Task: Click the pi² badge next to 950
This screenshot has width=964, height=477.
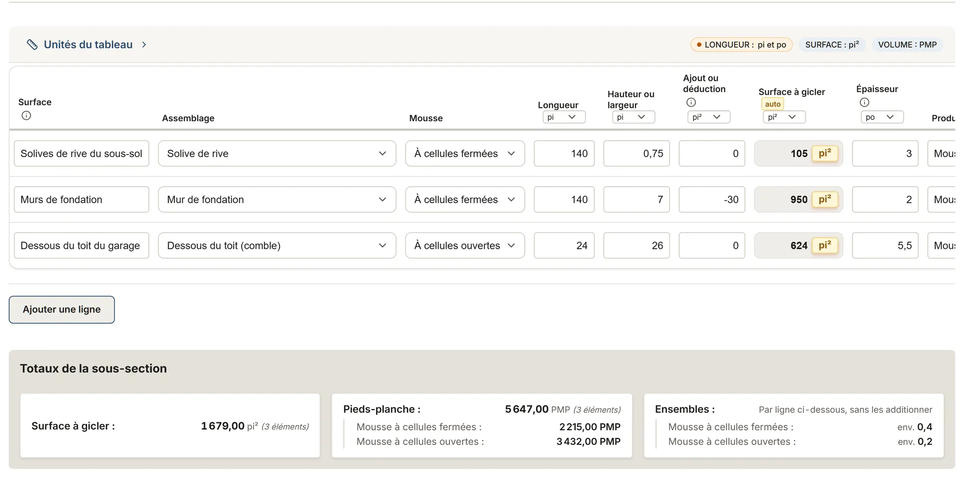Action: point(825,199)
